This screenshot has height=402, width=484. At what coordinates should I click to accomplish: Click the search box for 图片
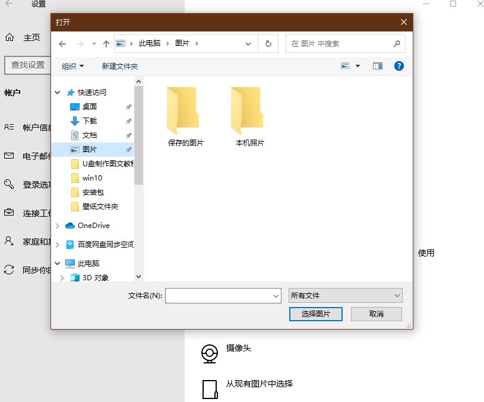(x=340, y=44)
